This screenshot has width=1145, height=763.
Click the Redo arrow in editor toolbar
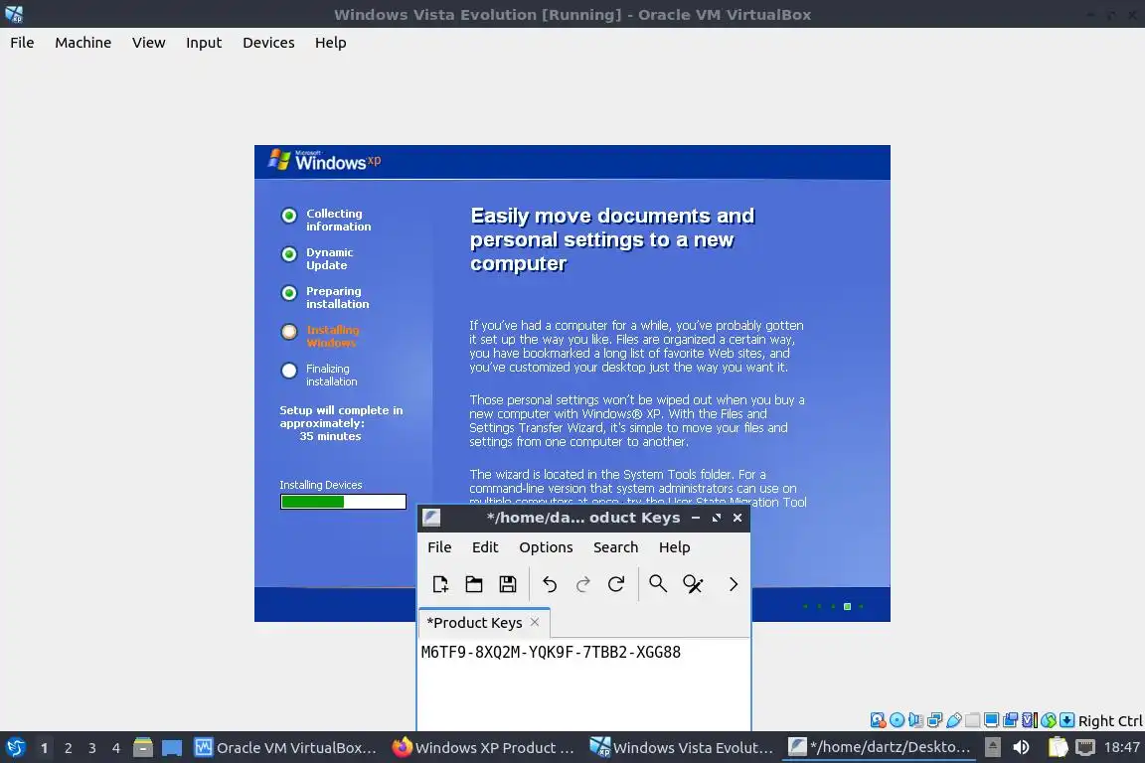point(582,584)
